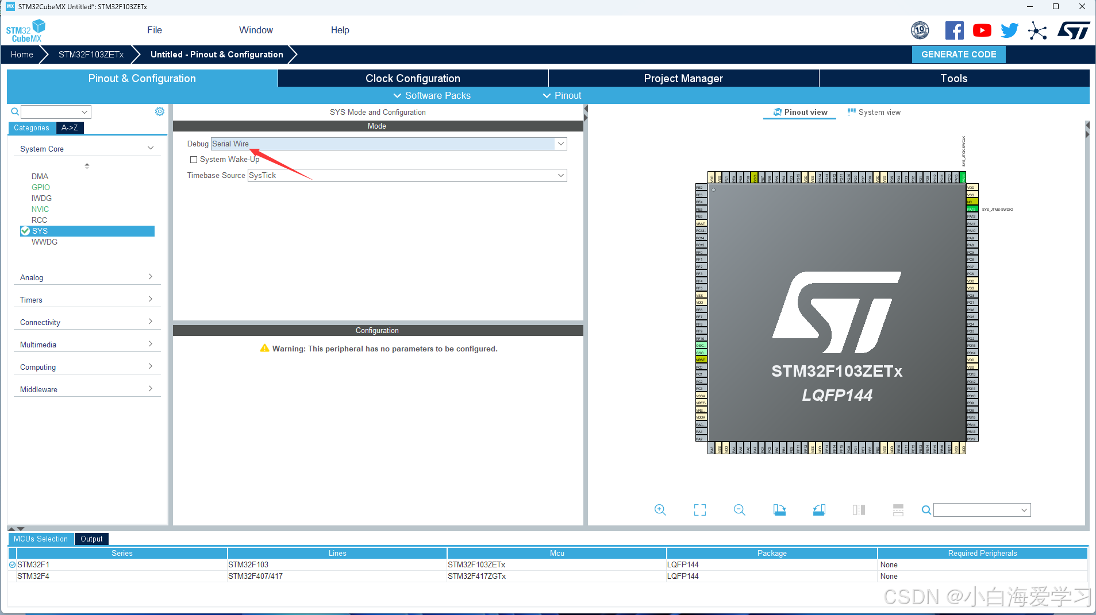Select IWDG in System Core list

pyautogui.click(x=41, y=198)
